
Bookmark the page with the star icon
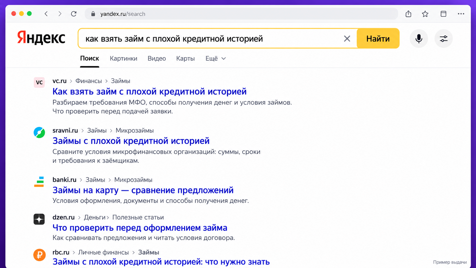coord(425,14)
